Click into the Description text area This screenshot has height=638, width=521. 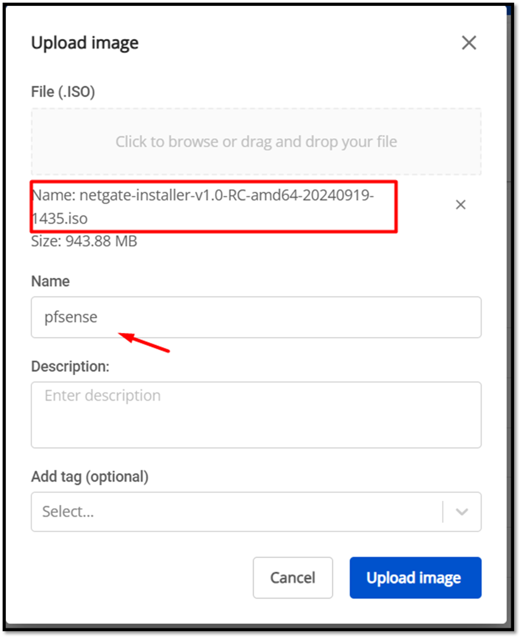tap(256, 415)
